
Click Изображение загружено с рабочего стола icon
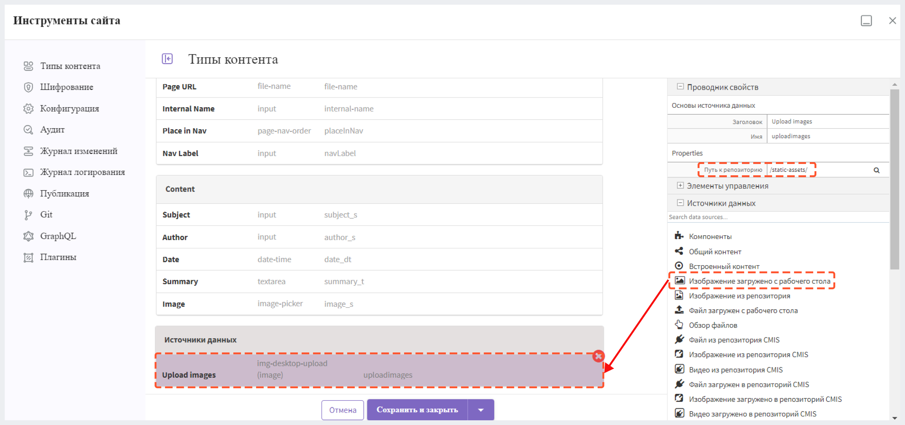click(679, 280)
